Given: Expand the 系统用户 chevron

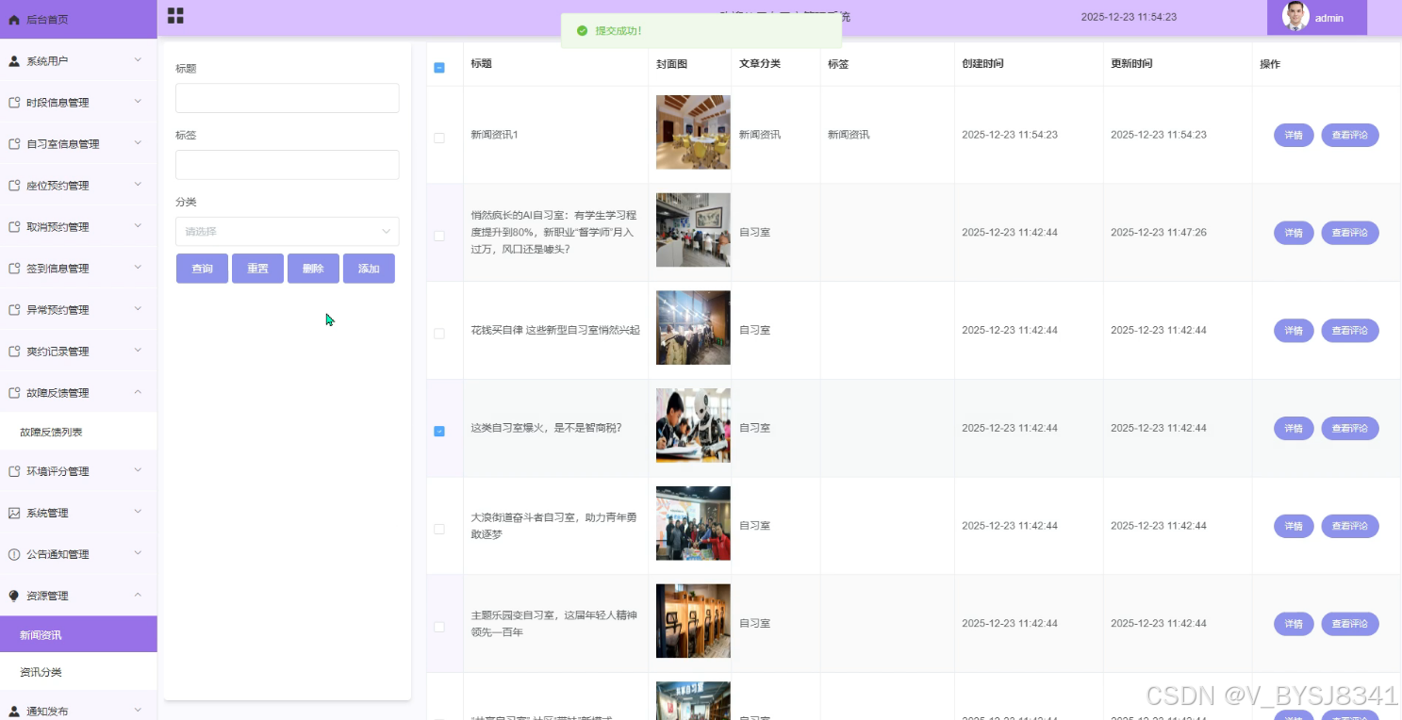Looking at the screenshot, I should tap(138, 60).
